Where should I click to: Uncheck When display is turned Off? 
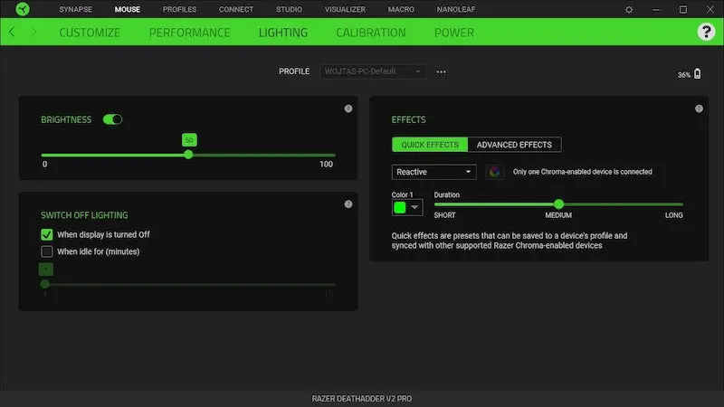click(x=47, y=234)
